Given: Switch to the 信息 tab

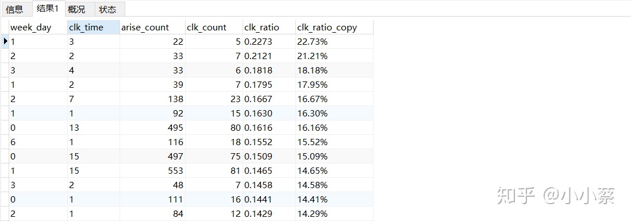Looking at the screenshot, I should tap(15, 9).
